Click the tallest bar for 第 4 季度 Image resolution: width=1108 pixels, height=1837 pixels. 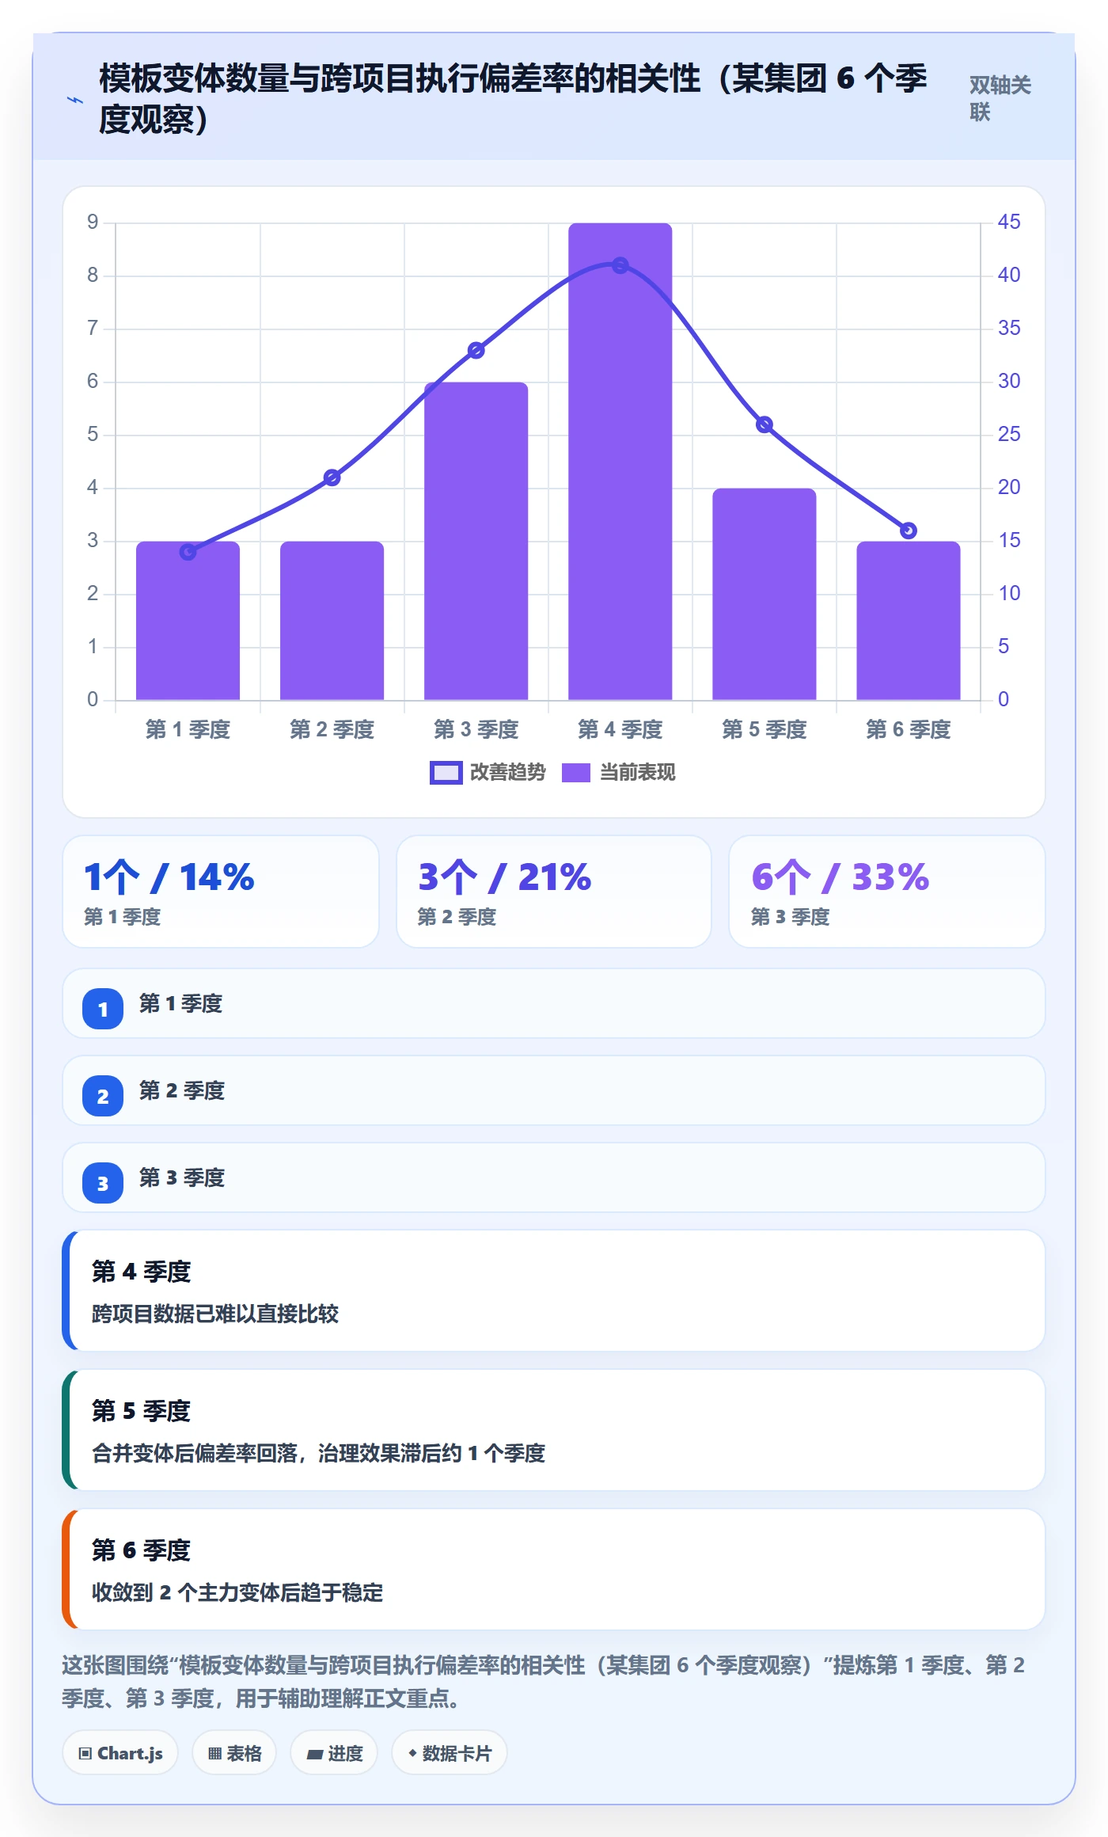coord(620,462)
